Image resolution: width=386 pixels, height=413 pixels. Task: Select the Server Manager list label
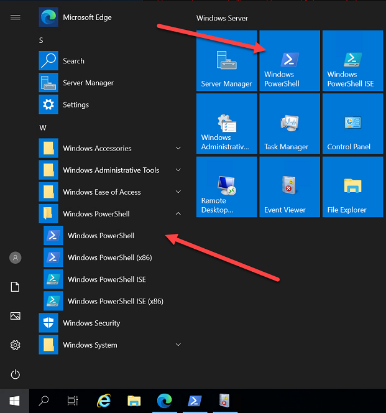pyautogui.click(x=88, y=83)
